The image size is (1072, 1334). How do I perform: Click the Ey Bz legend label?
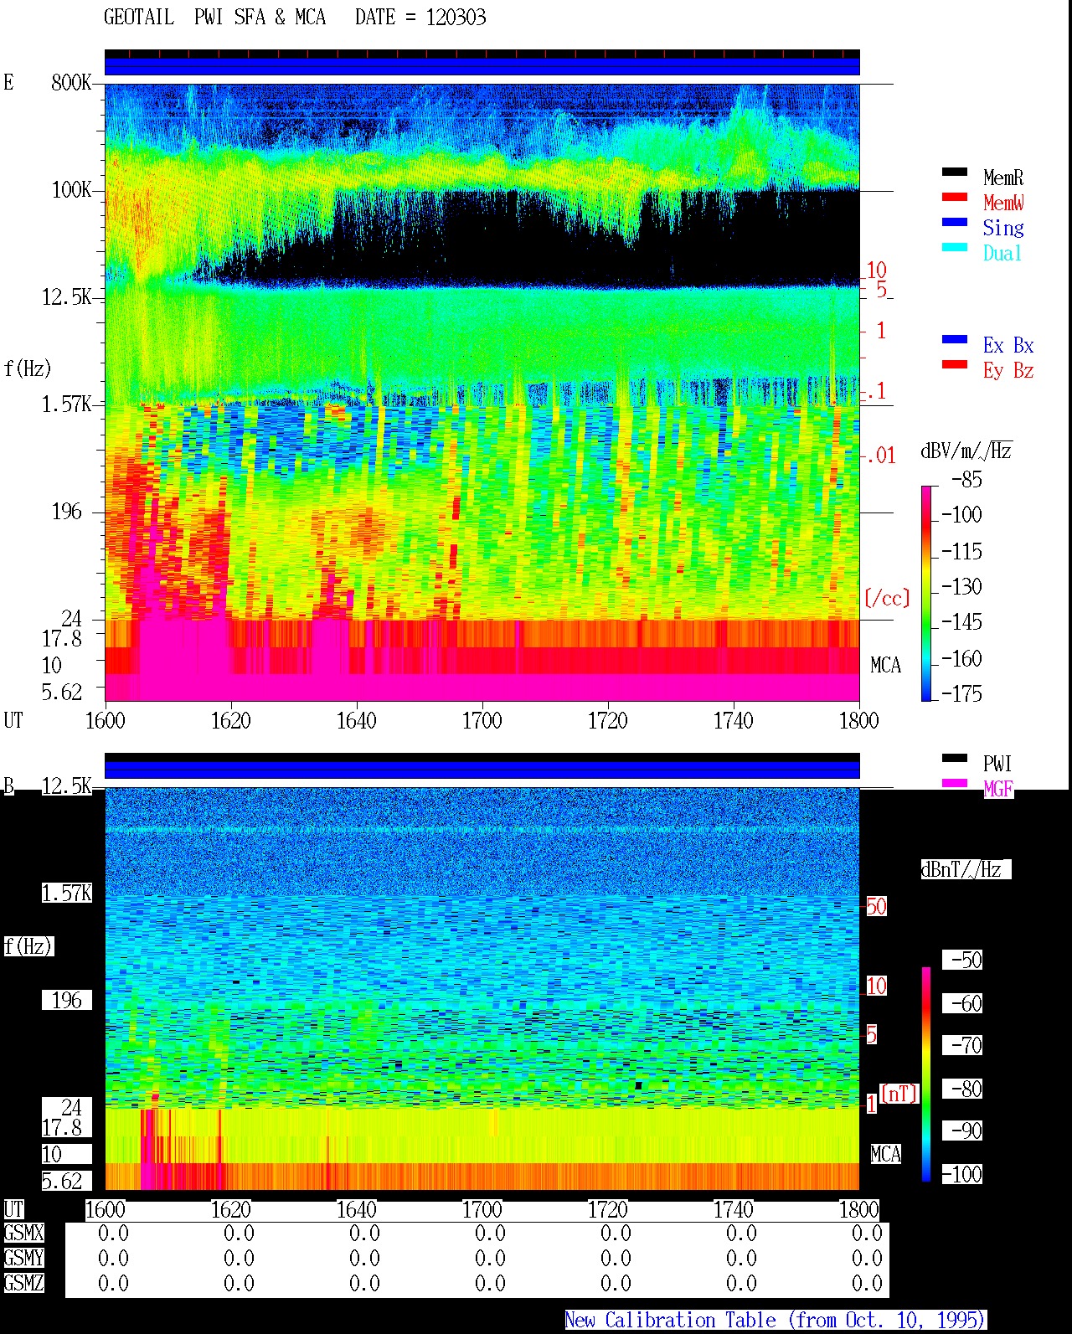click(x=1008, y=370)
